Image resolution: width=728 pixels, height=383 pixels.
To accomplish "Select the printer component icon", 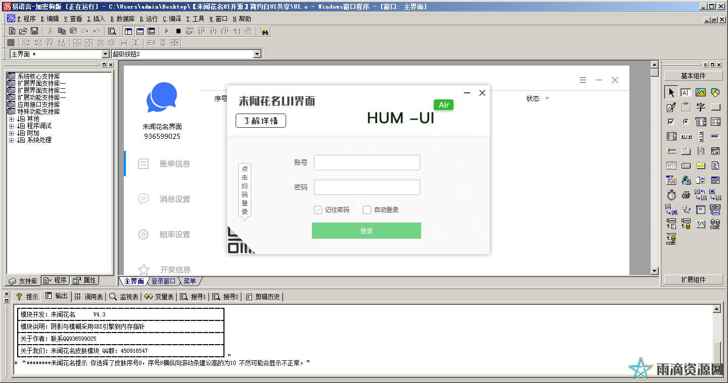I will coord(686,195).
